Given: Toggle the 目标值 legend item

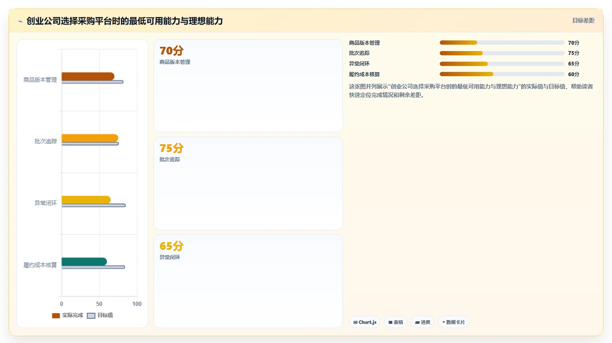Looking at the screenshot, I should 100,315.
